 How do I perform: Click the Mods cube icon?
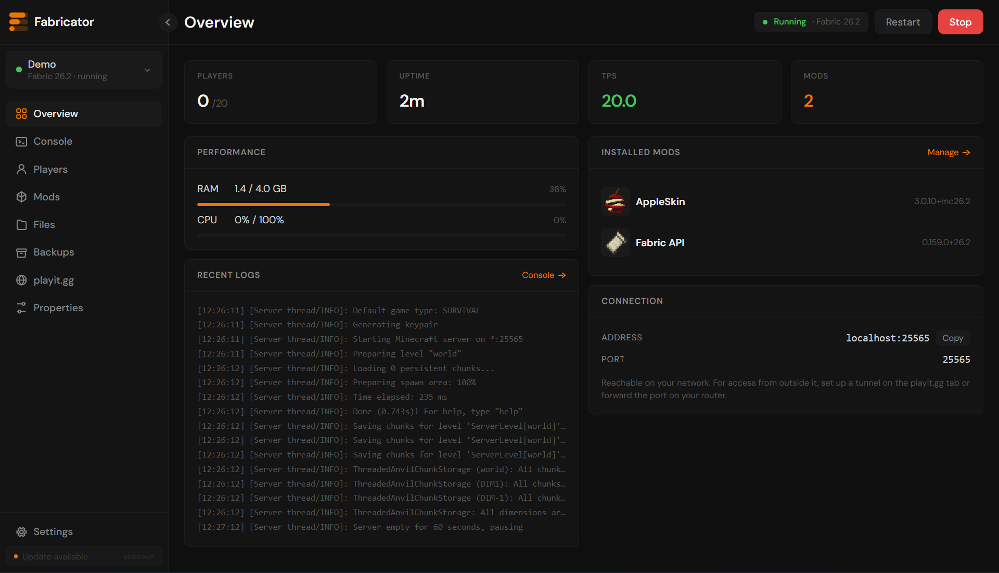[x=21, y=197]
